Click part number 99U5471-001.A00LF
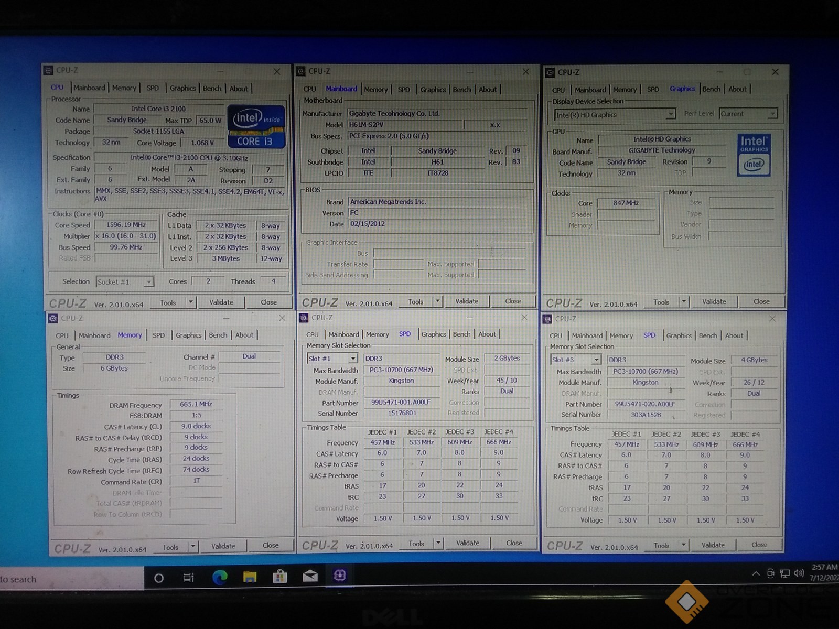Image resolution: width=839 pixels, height=629 pixels. pyautogui.click(x=401, y=403)
